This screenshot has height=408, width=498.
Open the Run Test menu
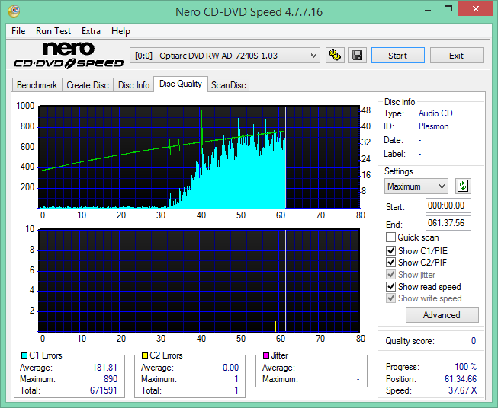coord(53,31)
